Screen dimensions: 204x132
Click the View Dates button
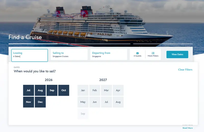coord(177,54)
